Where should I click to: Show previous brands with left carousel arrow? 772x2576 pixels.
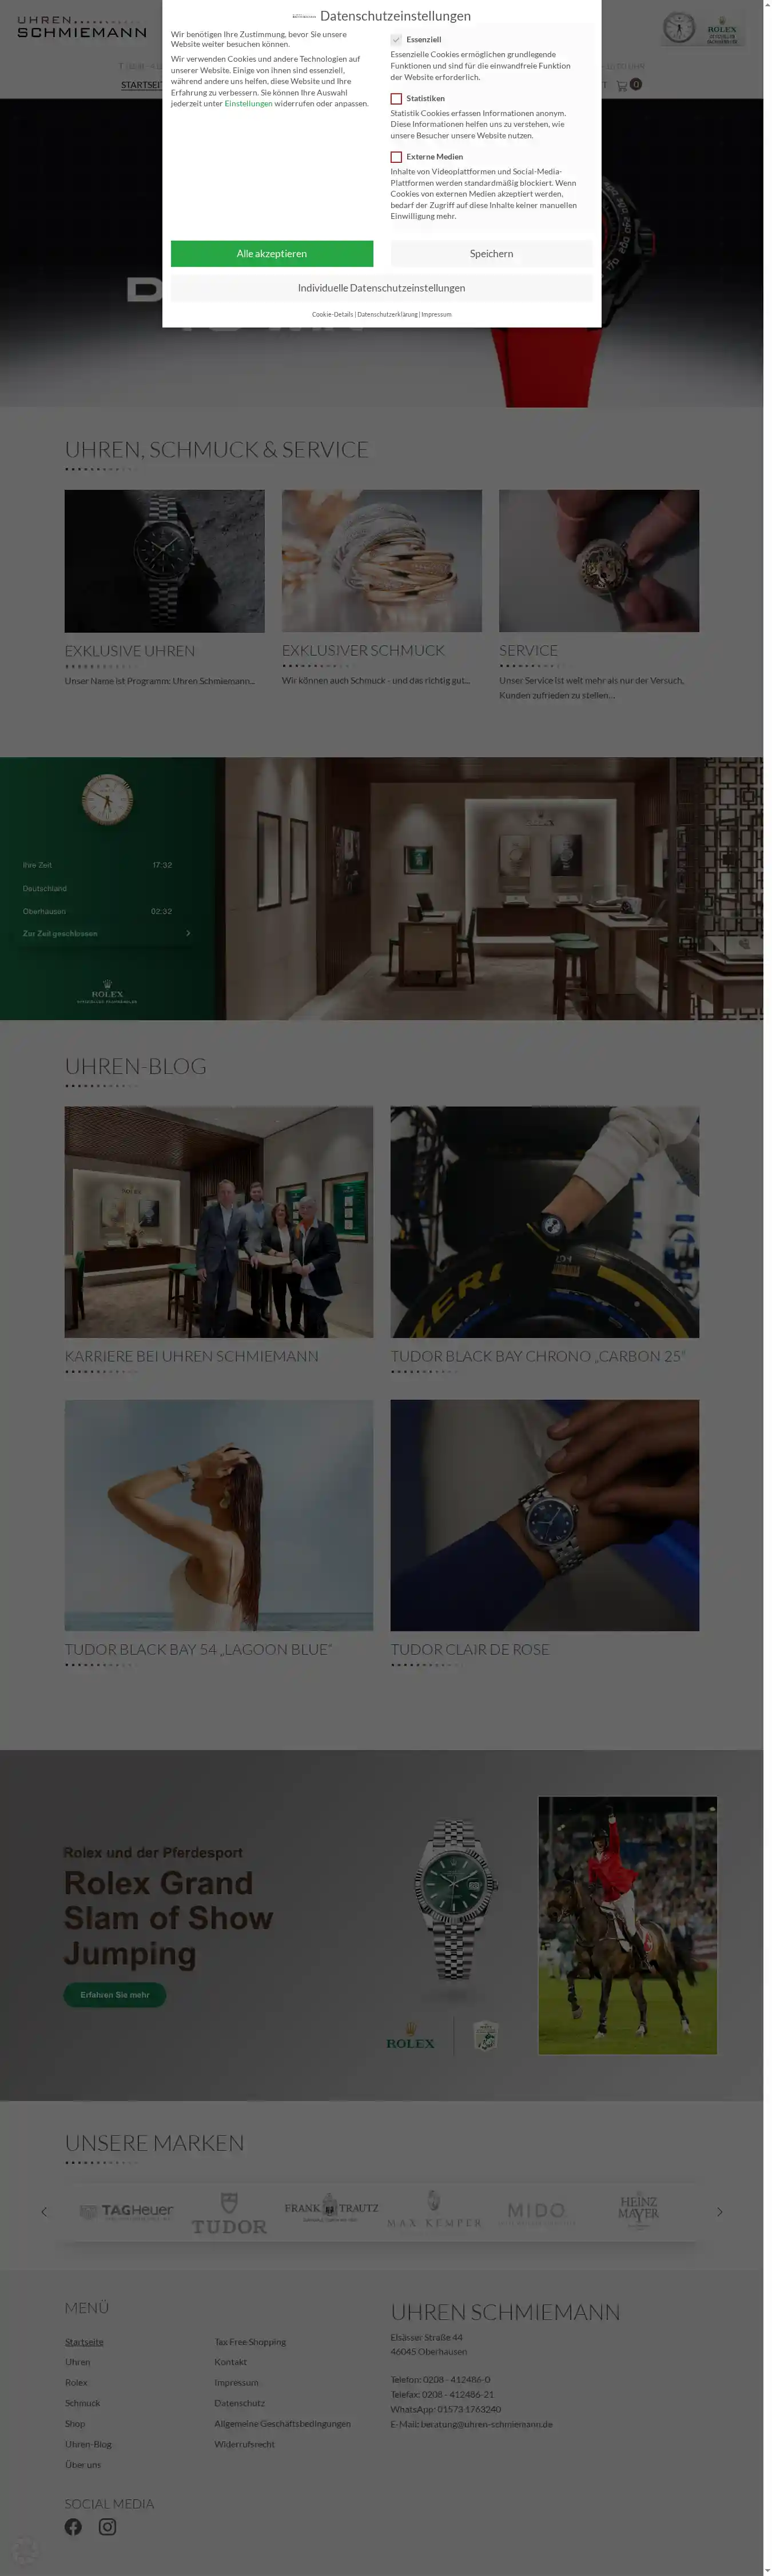point(44,2212)
